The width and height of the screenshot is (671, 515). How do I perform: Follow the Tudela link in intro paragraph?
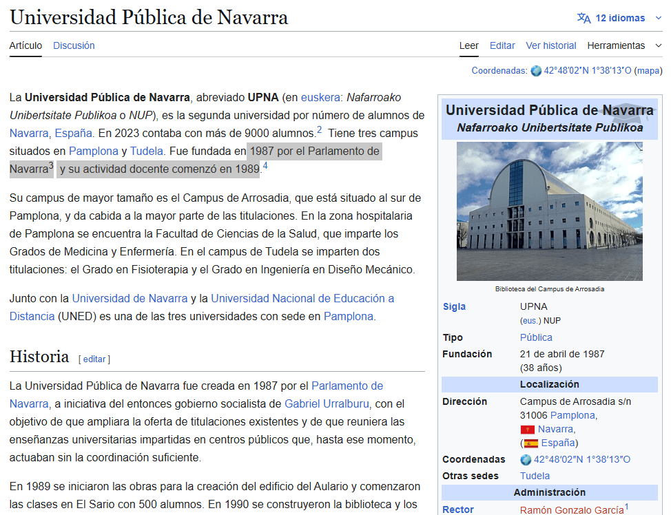(146, 151)
